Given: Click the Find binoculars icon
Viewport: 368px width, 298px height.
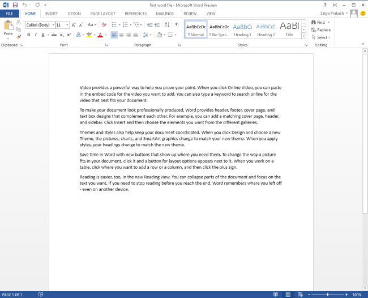Looking at the screenshot, I should tap(313, 22).
